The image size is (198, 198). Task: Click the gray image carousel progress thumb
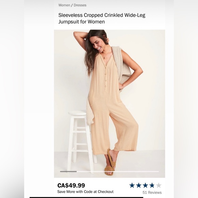point(68,171)
